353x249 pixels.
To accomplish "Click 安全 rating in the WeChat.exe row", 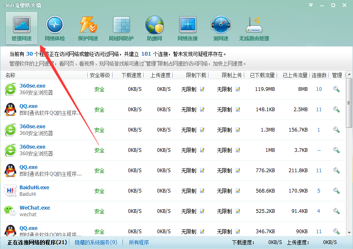I will 99,211.
